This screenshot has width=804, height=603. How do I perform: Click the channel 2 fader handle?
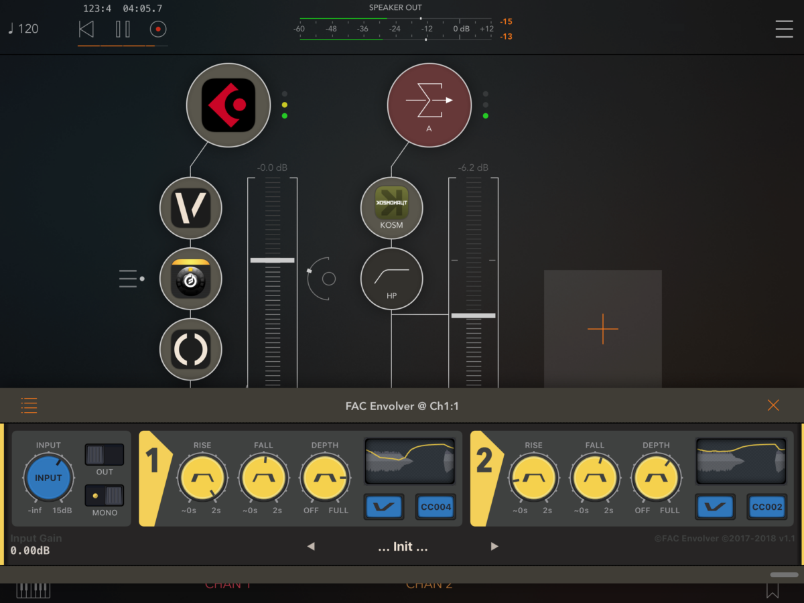[473, 315]
